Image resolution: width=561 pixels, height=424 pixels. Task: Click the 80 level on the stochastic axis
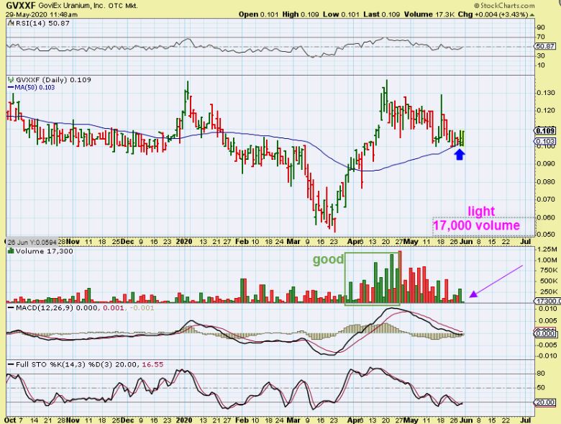click(541, 374)
